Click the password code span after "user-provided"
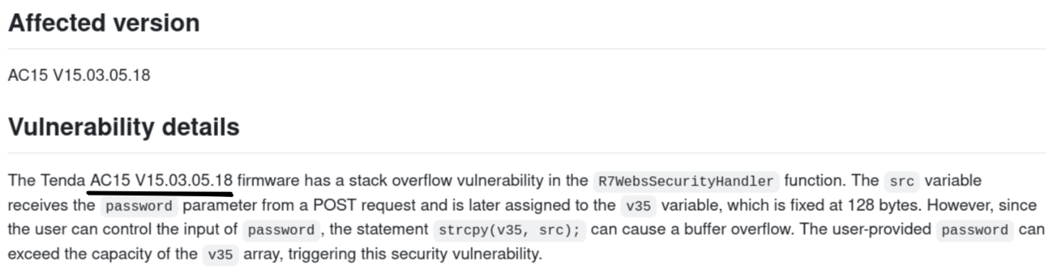Viewport: 1050px width, 276px height. click(x=975, y=230)
